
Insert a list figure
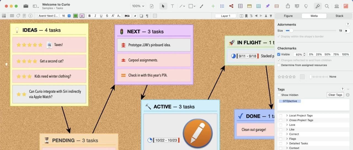[222, 6]
